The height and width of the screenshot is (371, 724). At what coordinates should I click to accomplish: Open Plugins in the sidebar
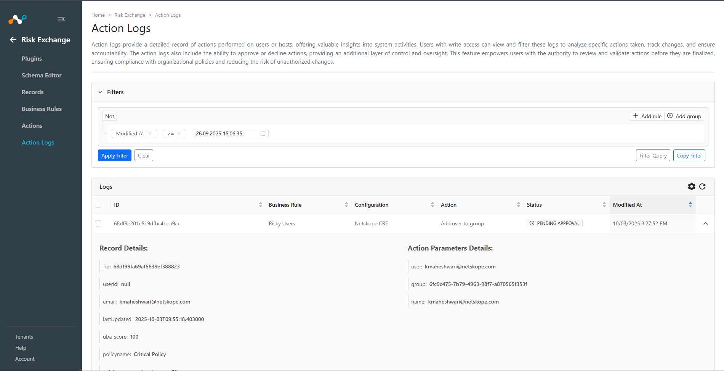tap(32, 58)
